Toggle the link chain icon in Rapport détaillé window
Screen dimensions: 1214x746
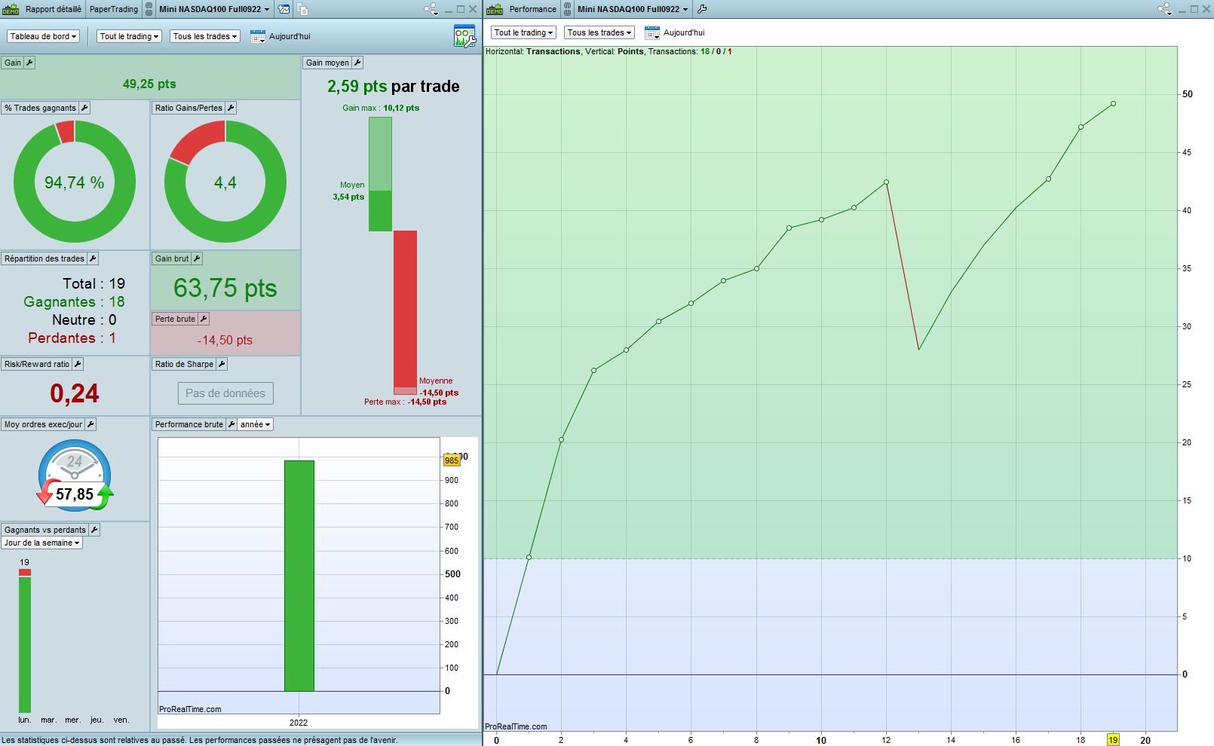149,9
